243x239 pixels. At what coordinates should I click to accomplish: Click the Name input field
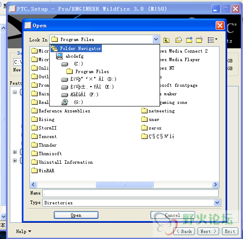[130, 193]
